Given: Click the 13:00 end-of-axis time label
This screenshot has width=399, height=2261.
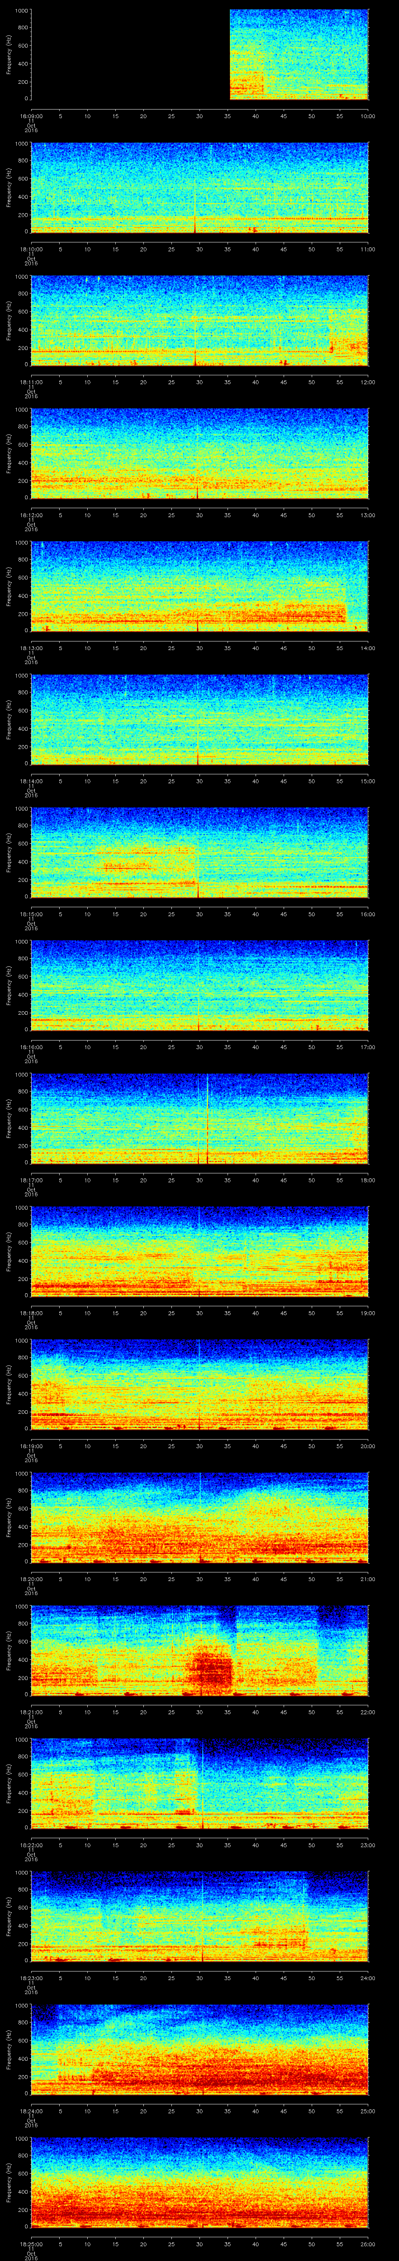Looking at the screenshot, I should point(367,514).
